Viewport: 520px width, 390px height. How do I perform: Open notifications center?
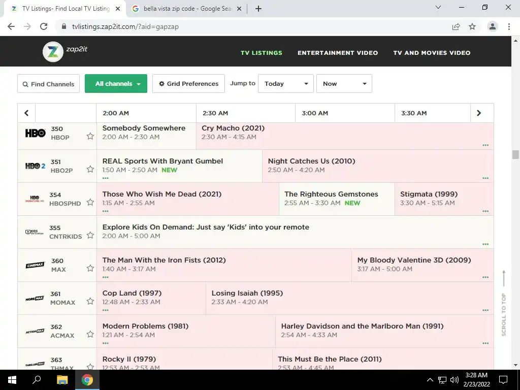(x=503, y=380)
